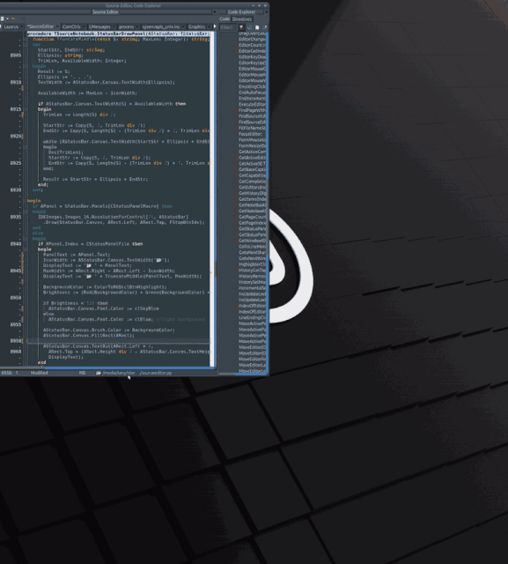This screenshot has height=564, width=508.
Task: Select GetPageCount entry in Code Explorer
Action: tap(253, 217)
